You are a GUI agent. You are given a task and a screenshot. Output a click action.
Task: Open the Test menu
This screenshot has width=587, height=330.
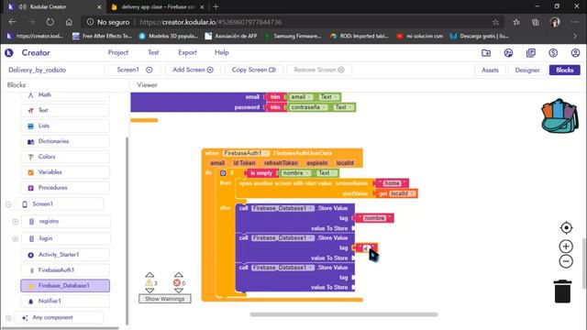tap(153, 52)
